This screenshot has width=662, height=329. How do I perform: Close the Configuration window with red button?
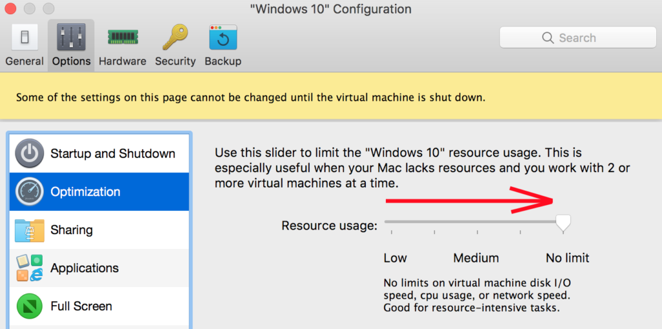click(10, 8)
